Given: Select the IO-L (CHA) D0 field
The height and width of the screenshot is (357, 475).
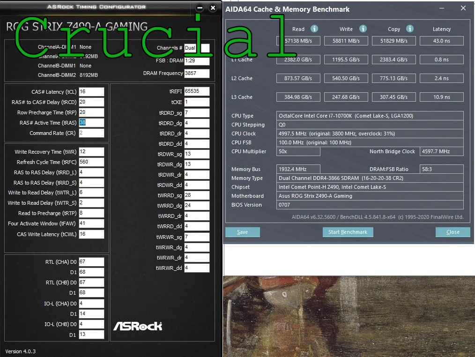Looking at the screenshot, I should [x=91, y=304].
